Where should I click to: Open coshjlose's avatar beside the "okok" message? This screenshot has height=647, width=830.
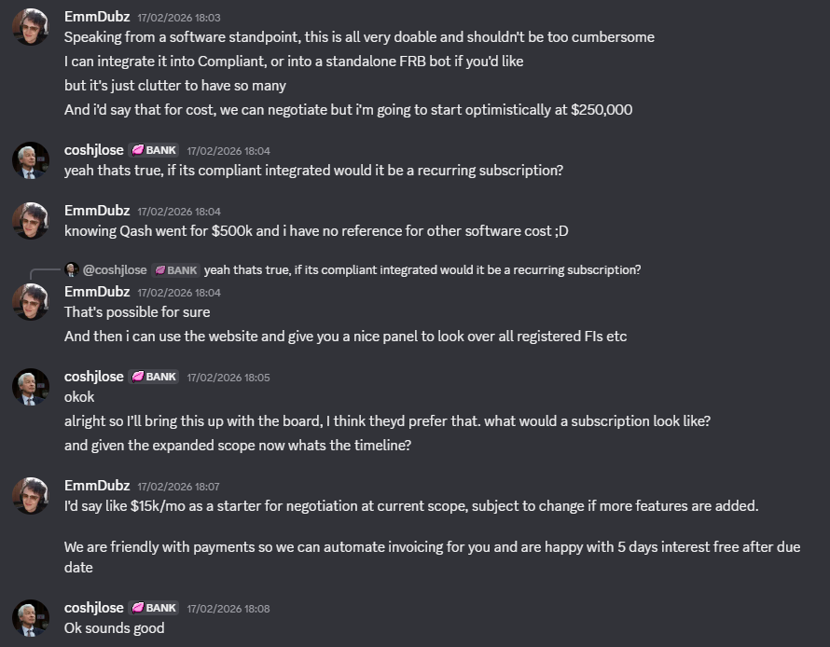(x=30, y=387)
